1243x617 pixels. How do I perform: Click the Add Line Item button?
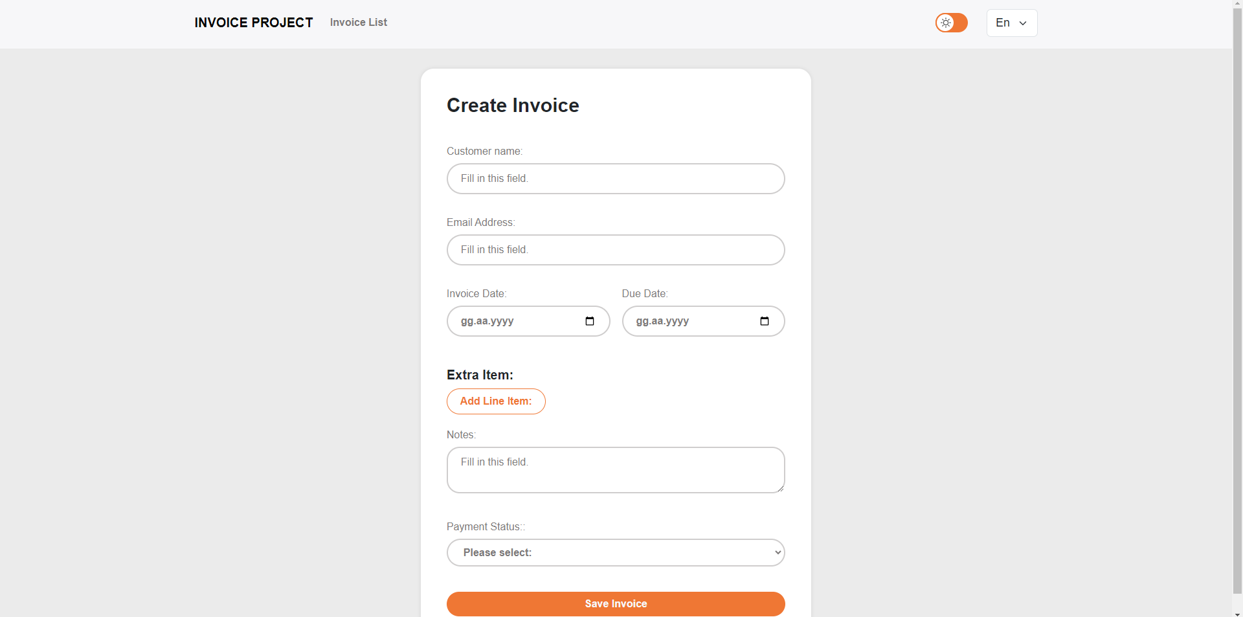[x=496, y=401]
